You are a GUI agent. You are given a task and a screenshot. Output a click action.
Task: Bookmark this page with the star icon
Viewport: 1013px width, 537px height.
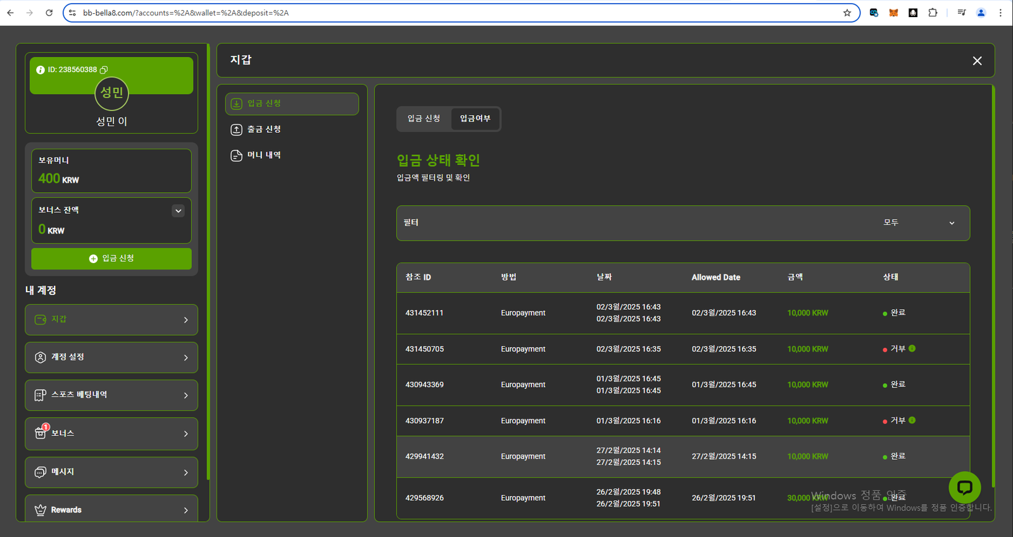[x=847, y=13]
